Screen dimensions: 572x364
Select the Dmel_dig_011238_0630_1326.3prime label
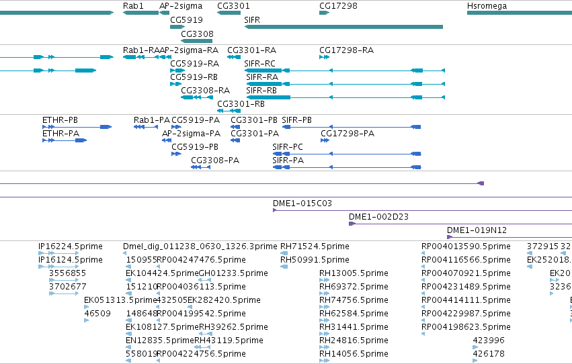(x=200, y=246)
